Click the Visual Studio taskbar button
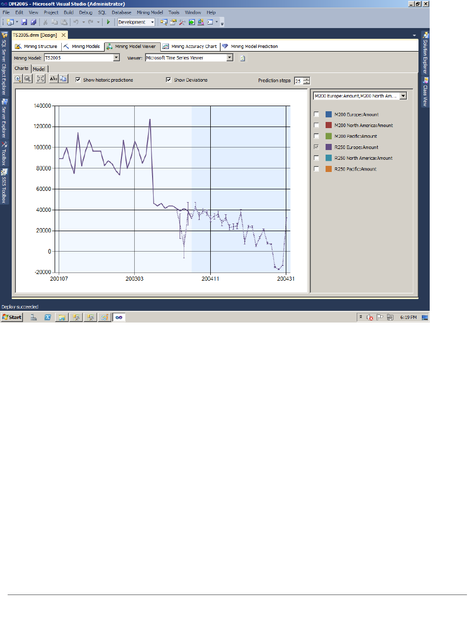 pos(119,317)
